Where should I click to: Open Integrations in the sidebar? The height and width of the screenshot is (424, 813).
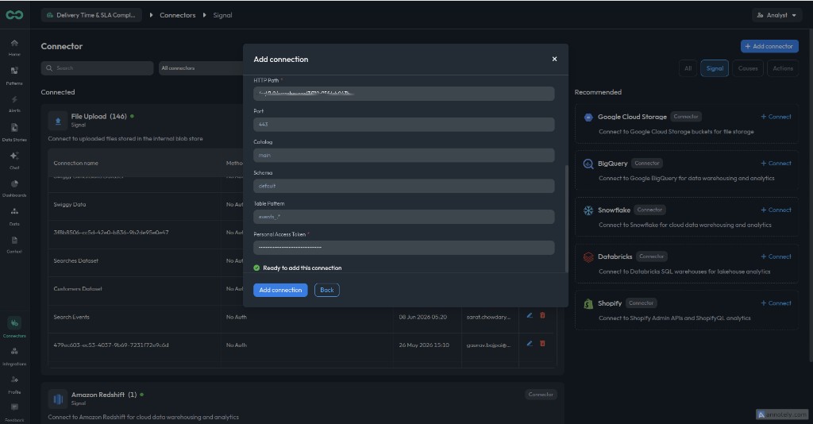[x=14, y=352]
